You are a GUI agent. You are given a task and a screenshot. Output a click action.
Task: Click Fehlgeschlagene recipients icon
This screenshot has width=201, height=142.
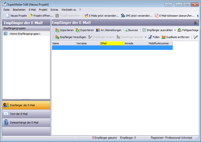[x=179, y=30]
